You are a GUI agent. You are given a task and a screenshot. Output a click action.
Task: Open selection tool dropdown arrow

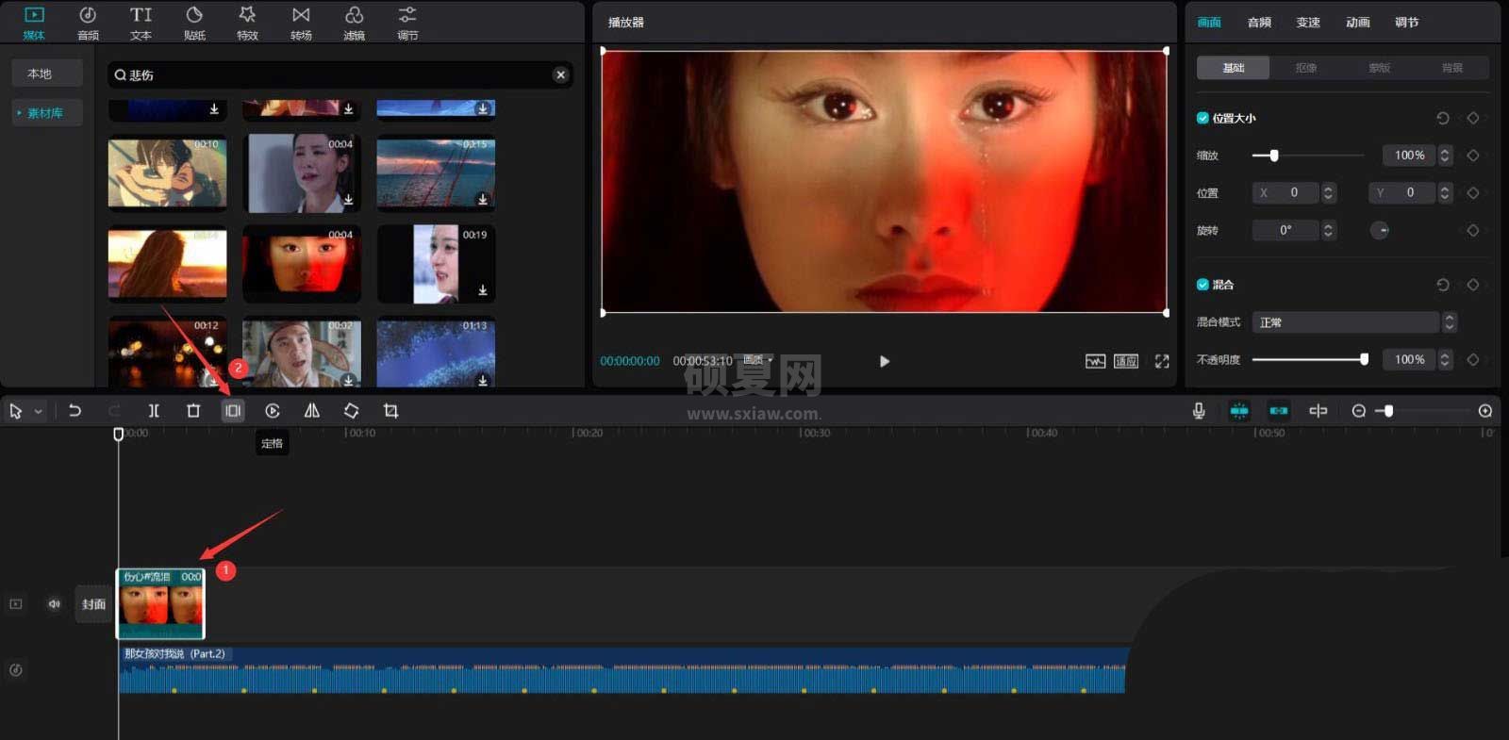click(x=39, y=412)
